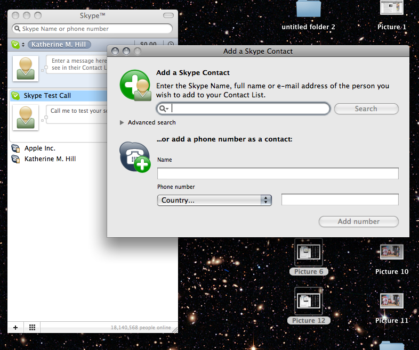
Task: Click the Skype Test Call avatar picture
Action: 26,118
